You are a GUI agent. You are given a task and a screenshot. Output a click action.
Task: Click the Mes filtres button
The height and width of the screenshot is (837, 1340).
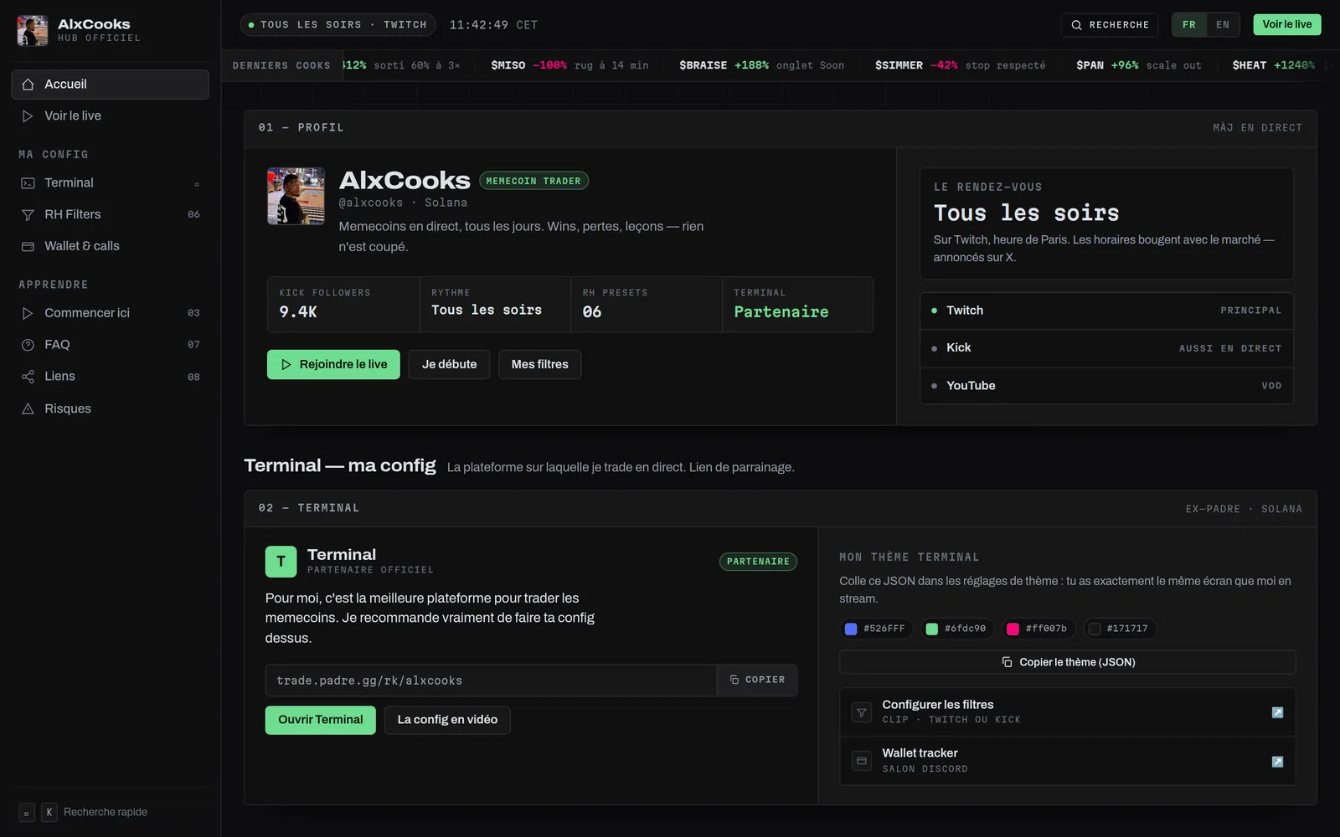pos(539,364)
